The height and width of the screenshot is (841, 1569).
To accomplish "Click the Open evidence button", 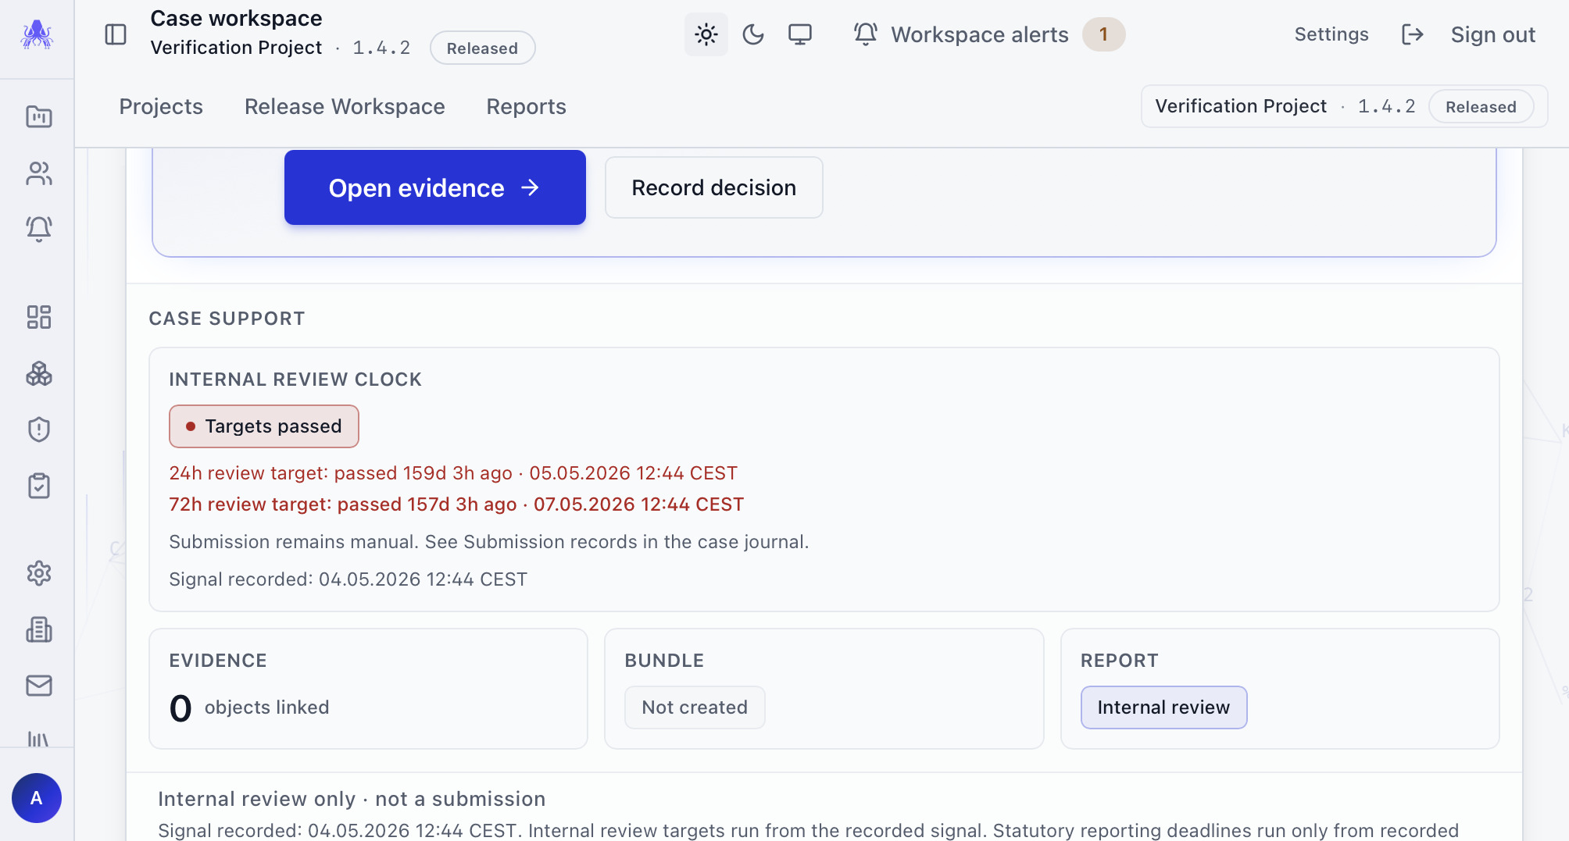I will tap(435, 187).
